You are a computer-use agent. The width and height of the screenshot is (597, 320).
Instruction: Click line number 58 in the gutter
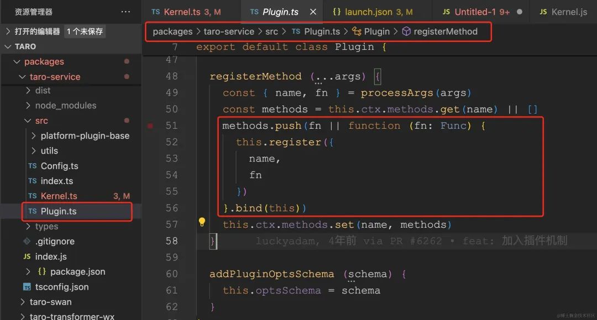point(172,241)
